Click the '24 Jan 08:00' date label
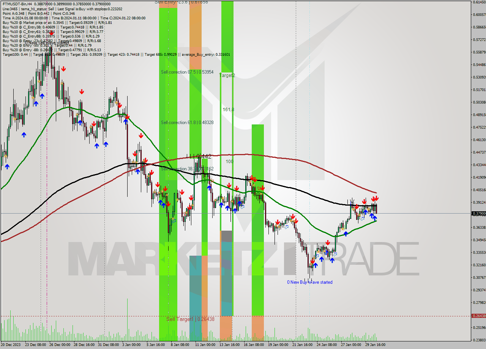Screen dimensions: 486x349 point(327,345)
